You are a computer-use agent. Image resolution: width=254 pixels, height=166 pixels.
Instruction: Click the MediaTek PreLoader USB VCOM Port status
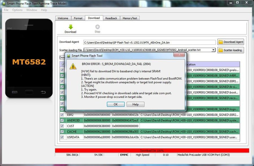(x=203, y=155)
